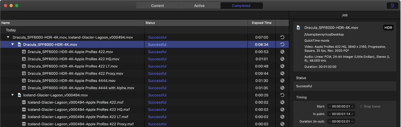Click magnifier icon for ProRes 4444 with Alpha row
401x127 pixels.
pos(282,88)
